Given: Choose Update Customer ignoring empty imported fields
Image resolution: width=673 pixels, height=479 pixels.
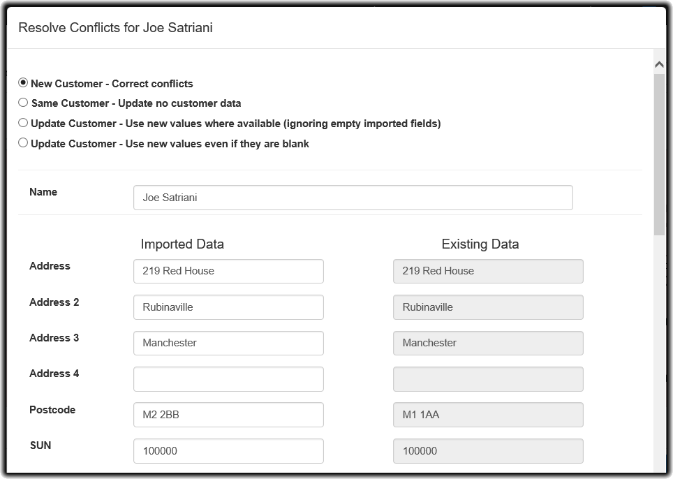Looking at the screenshot, I should pos(23,123).
